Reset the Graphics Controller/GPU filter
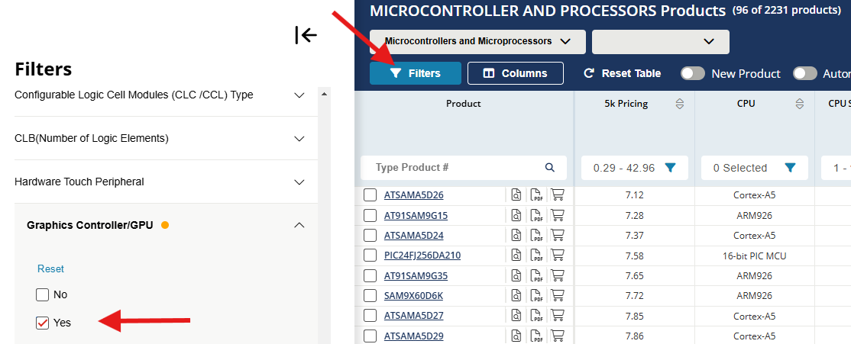 tap(50, 268)
